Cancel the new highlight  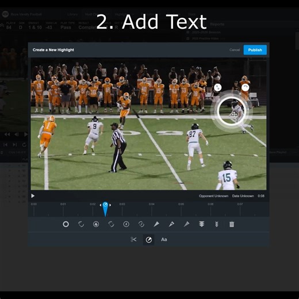(x=235, y=50)
